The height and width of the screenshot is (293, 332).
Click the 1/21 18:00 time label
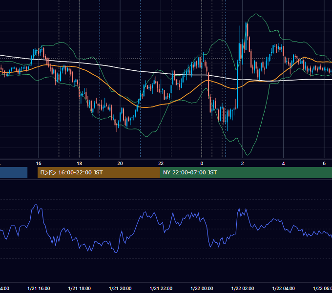pos(80,288)
